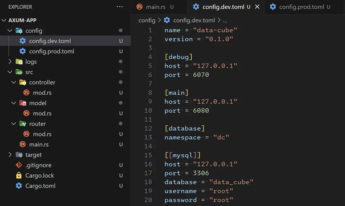
Task: Click the config breadcrumb segment
Action: coord(147,20)
